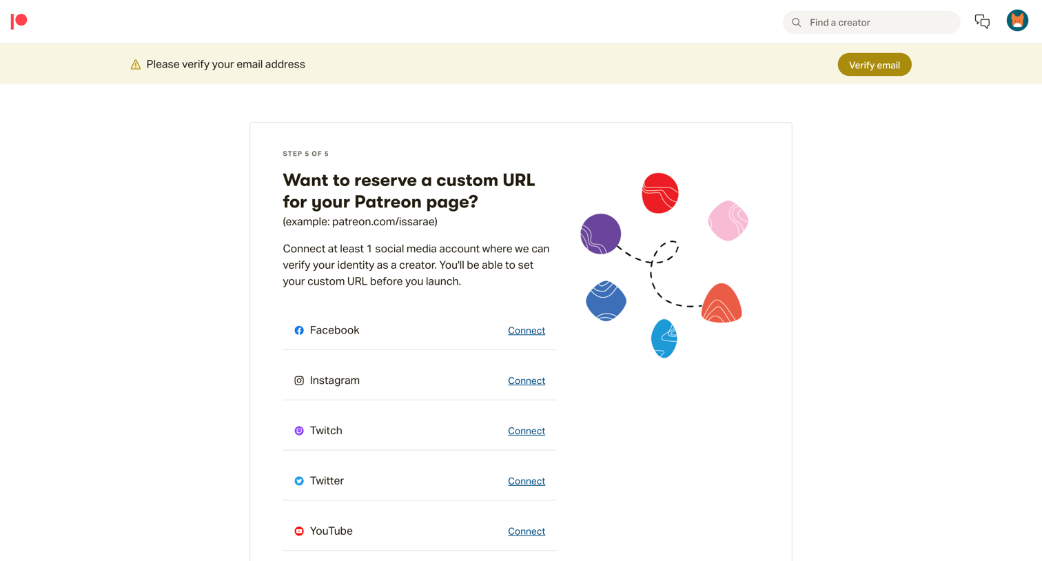Click the Instagram label text
The width and height of the screenshot is (1042, 561).
point(335,380)
